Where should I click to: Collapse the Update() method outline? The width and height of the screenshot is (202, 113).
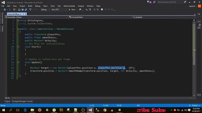click(x=19, y=62)
